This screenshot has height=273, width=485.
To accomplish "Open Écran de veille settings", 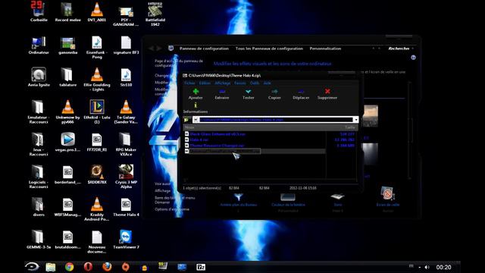I will click(x=387, y=197).
